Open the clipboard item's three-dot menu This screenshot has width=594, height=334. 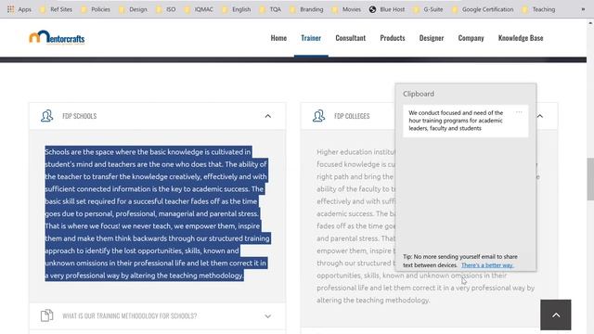tap(519, 112)
